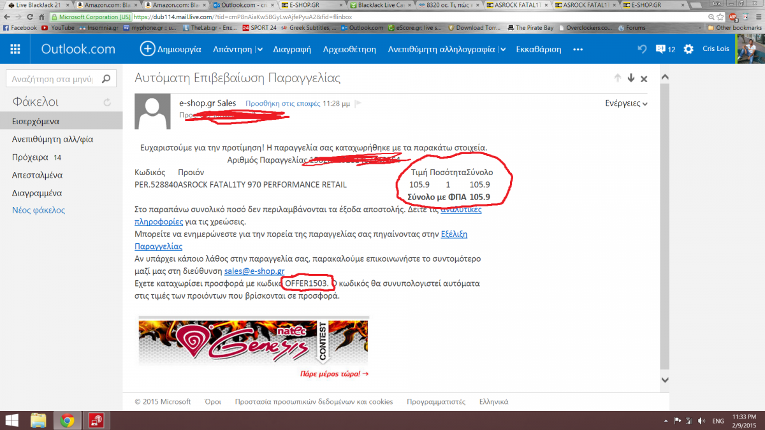Open the more actions ellipsis menu
765x430 pixels.
[578, 49]
